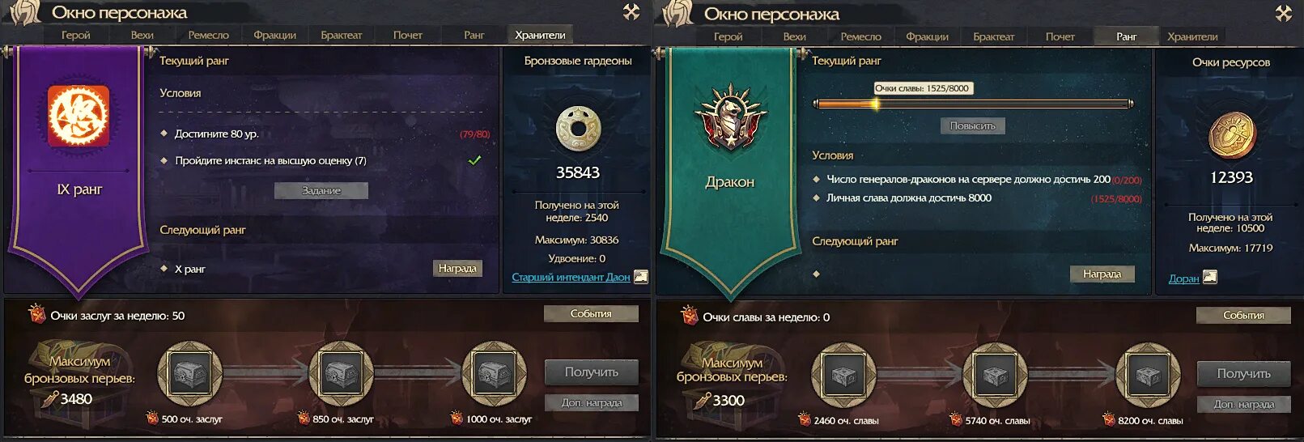
Task: Click the События button in right window
Action: [1243, 315]
